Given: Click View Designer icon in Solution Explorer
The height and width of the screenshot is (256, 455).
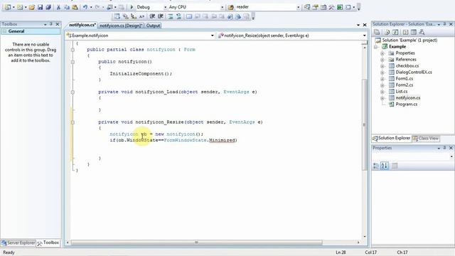Looking at the screenshot, I should click(414, 32).
